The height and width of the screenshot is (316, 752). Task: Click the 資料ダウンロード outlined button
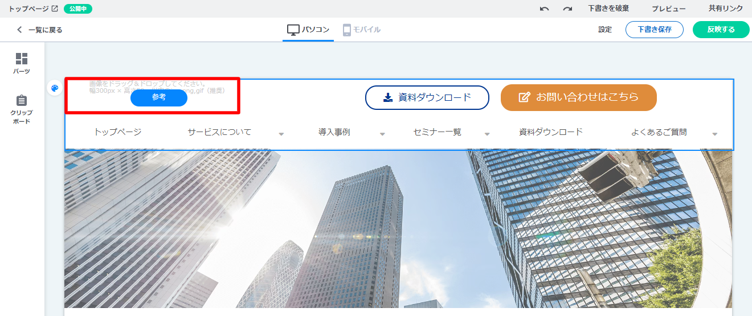[427, 97]
